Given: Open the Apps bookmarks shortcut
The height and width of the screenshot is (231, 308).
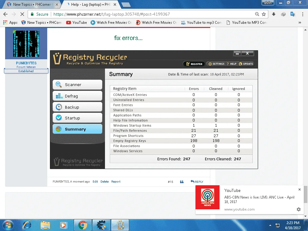Looking at the screenshot, I should [x=11, y=22].
